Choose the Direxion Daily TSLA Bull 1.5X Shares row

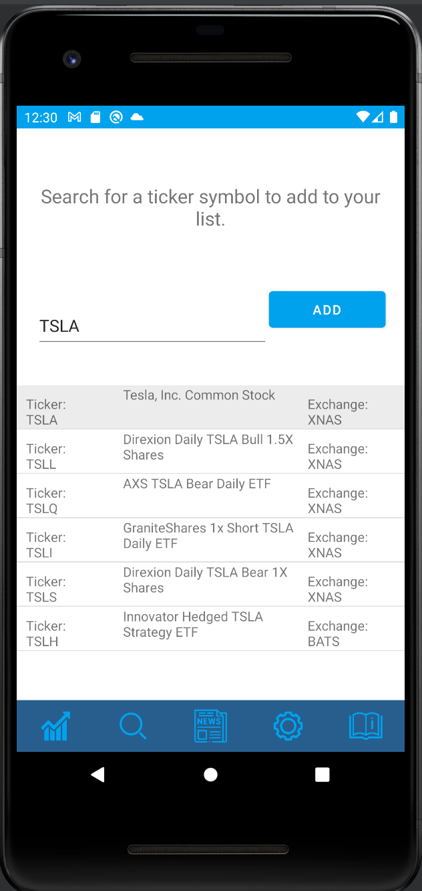coord(210,451)
